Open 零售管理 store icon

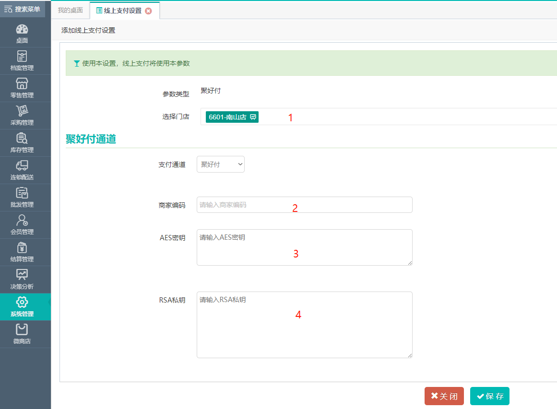click(22, 83)
